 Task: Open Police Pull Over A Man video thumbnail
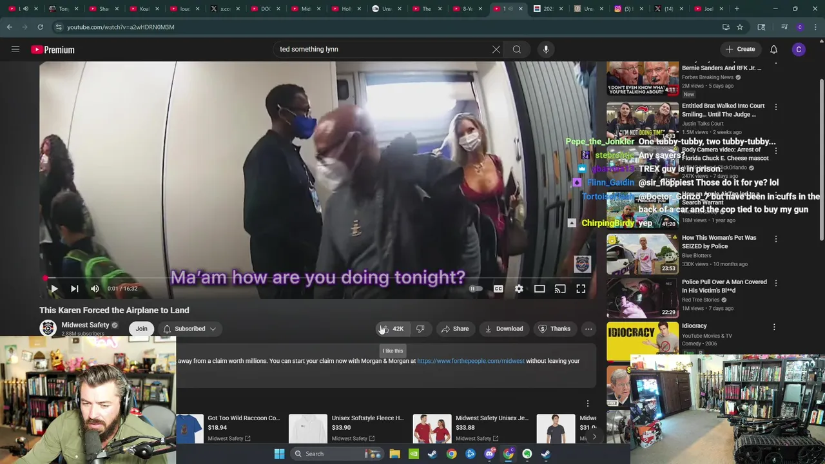(x=642, y=297)
